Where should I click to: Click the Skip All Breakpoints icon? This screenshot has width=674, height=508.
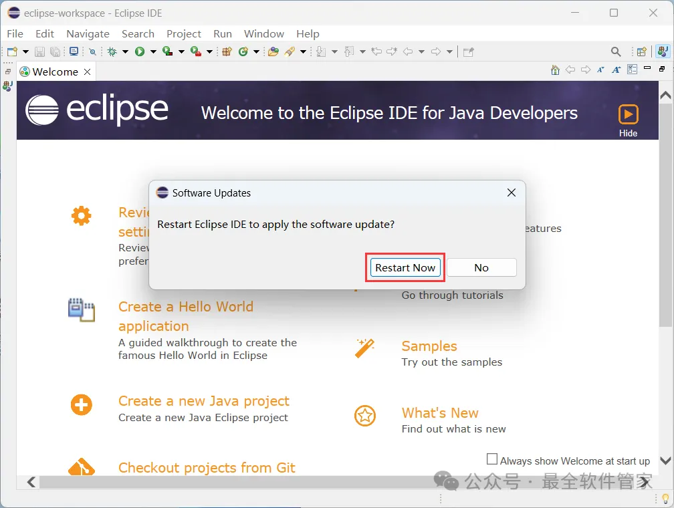click(x=92, y=52)
